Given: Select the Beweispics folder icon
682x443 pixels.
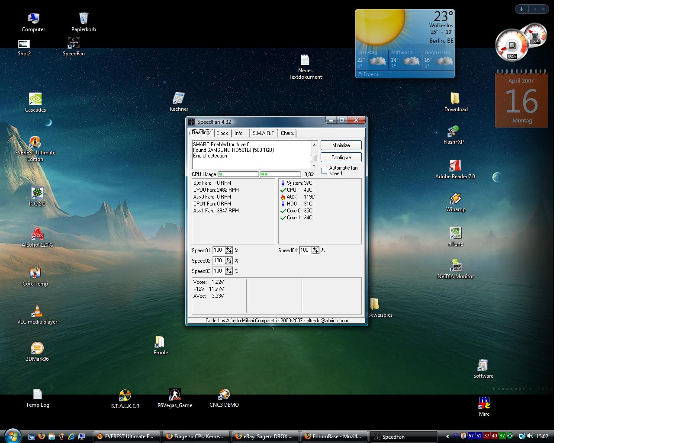Looking at the screenshot, I should click(380, 308).
